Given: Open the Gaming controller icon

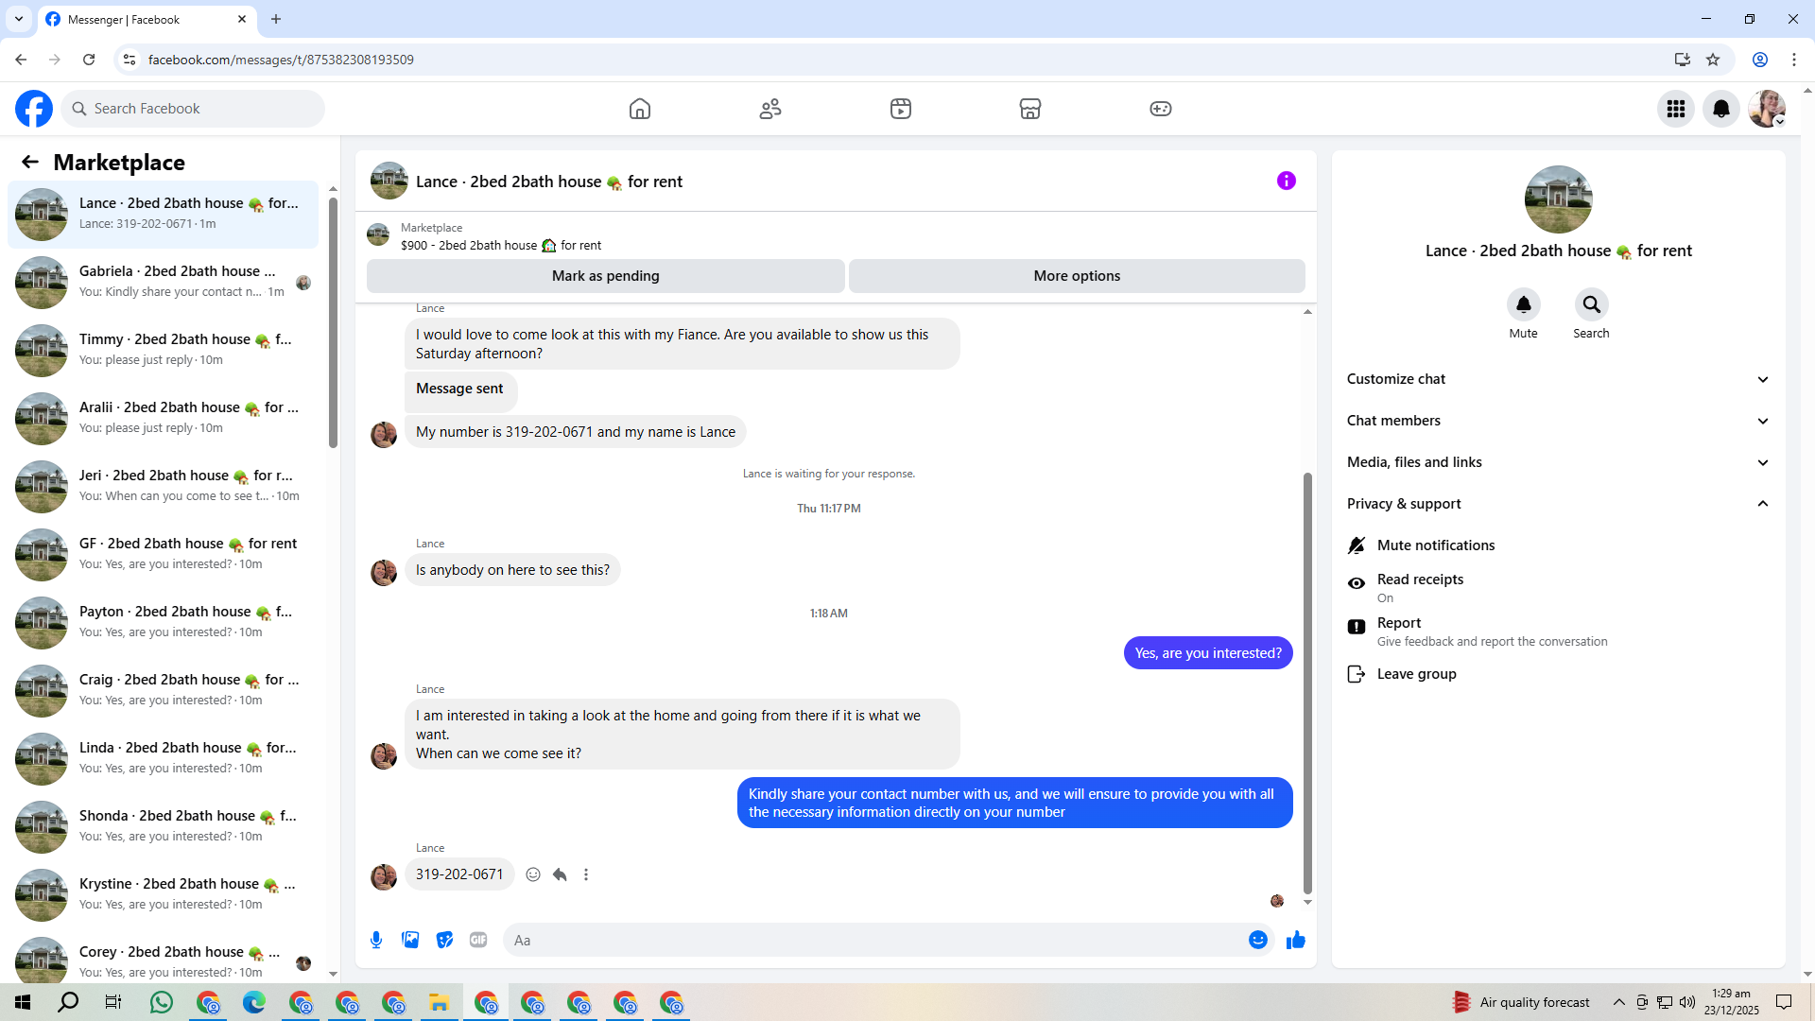Looking at the screenshot, I should click(1161, 109).
